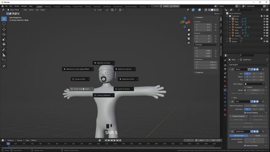Select the Annotate tool
Screen dimensions: 270x152
pos(4,50)
